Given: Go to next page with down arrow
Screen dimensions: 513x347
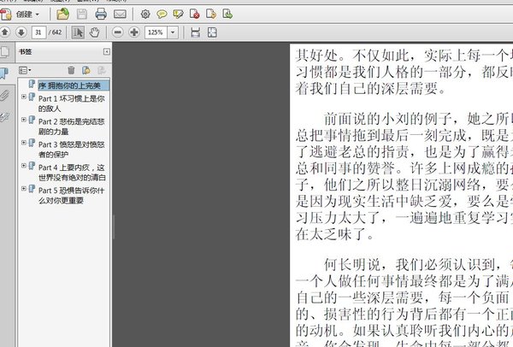Looking at the screenshot, I should 21,32.
